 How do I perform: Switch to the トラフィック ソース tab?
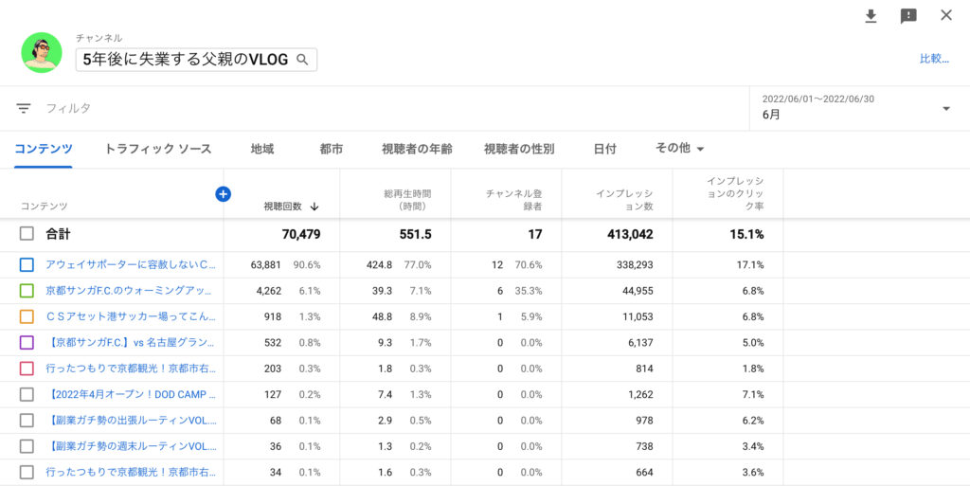157,149
